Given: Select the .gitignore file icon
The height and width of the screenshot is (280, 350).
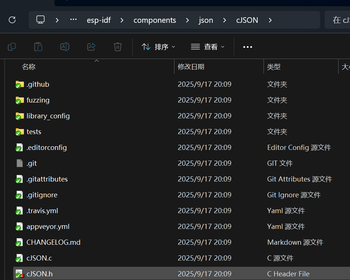Looking at the screenshot, I should pos(20,195).
